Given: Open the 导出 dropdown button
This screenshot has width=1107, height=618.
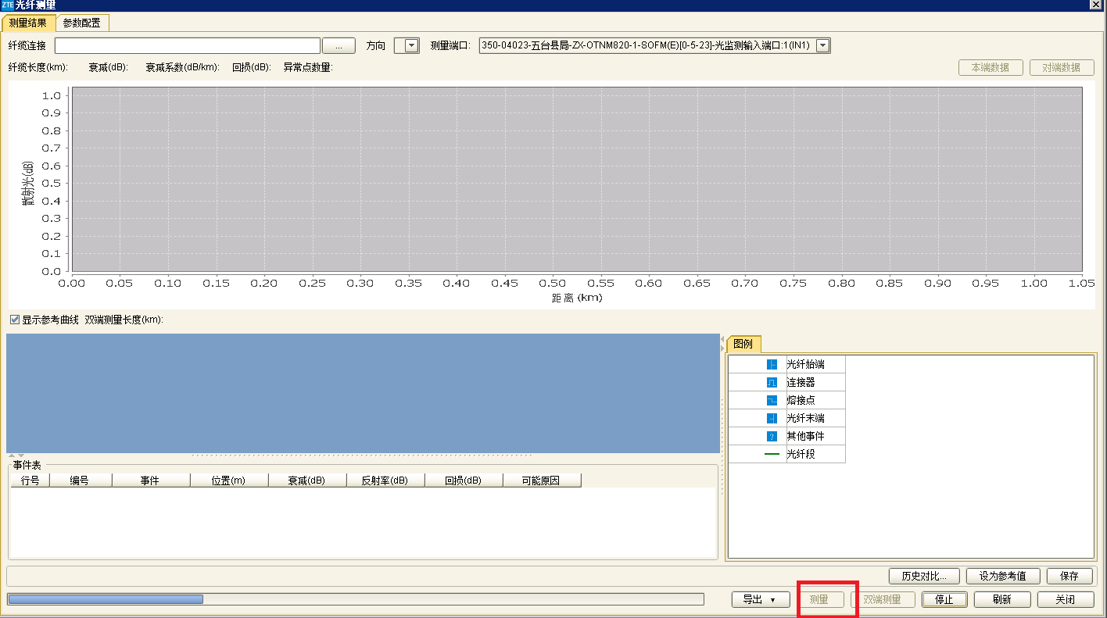Looking at the screenshot, I should (760, 599).
